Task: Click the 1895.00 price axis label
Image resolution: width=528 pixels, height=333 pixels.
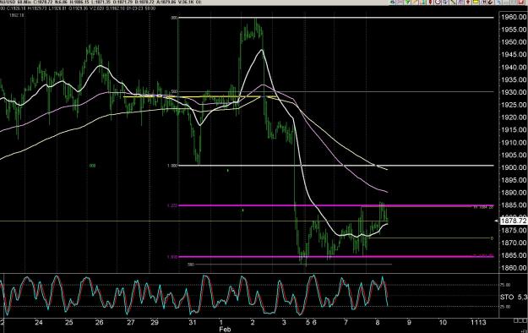Action: [x=513, y=180]
